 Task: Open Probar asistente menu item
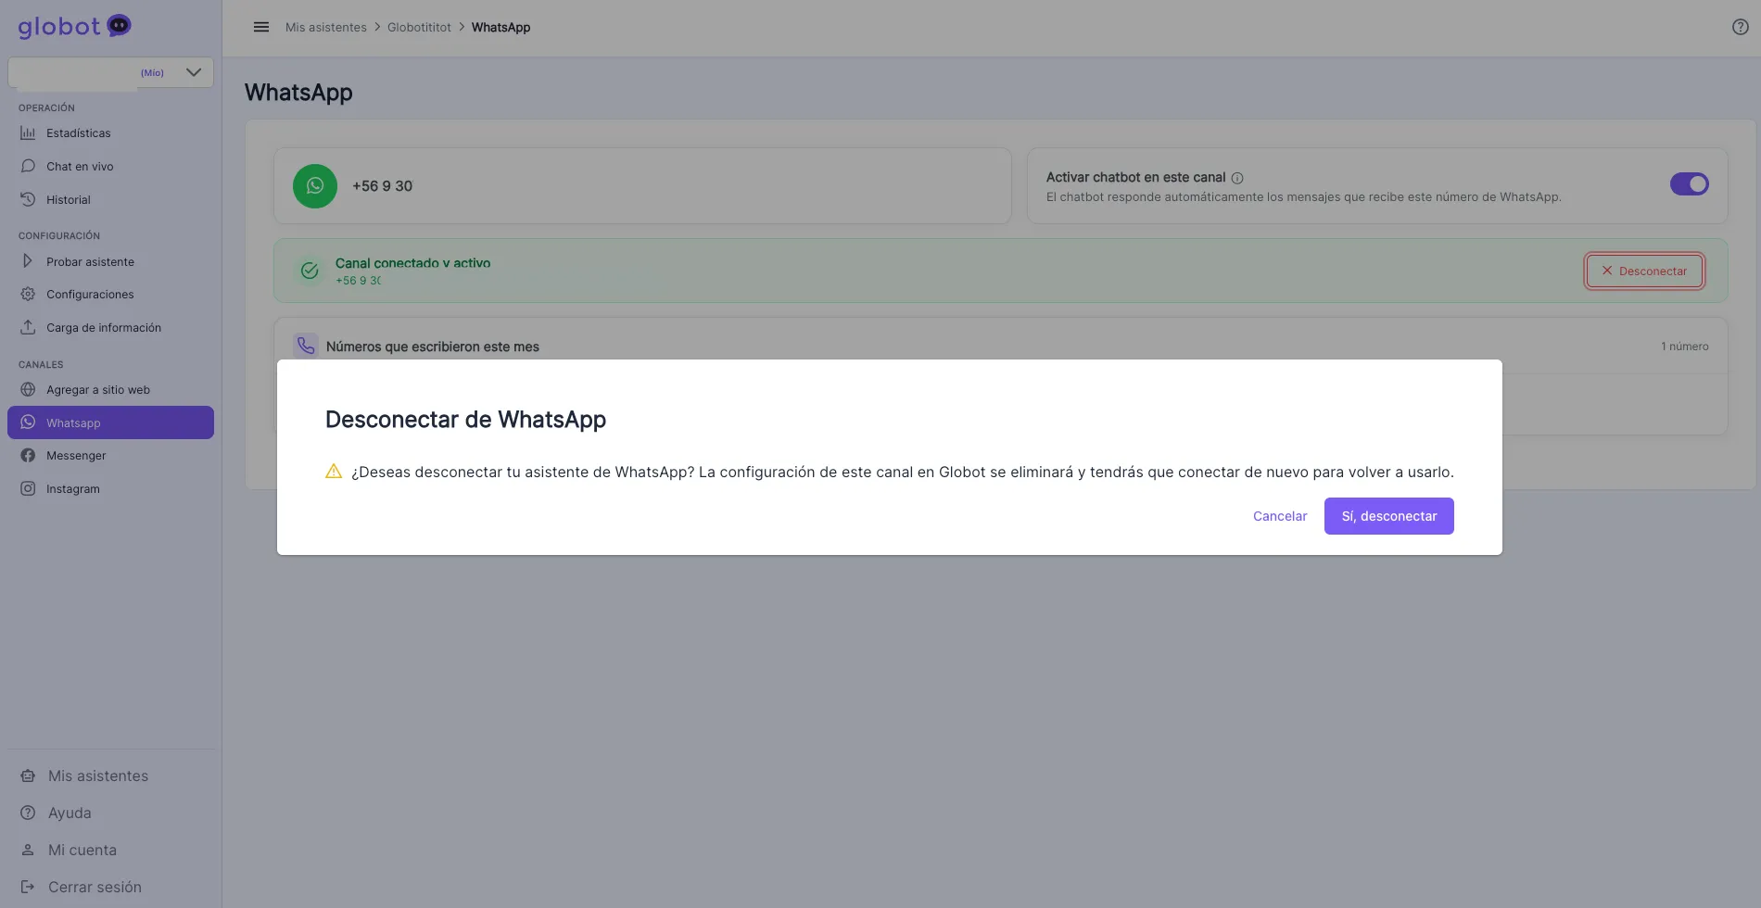(110, 261)
